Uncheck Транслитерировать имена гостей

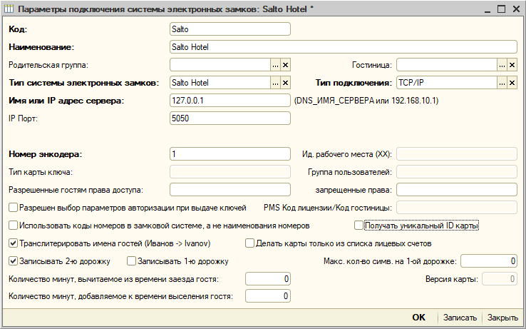13,243
